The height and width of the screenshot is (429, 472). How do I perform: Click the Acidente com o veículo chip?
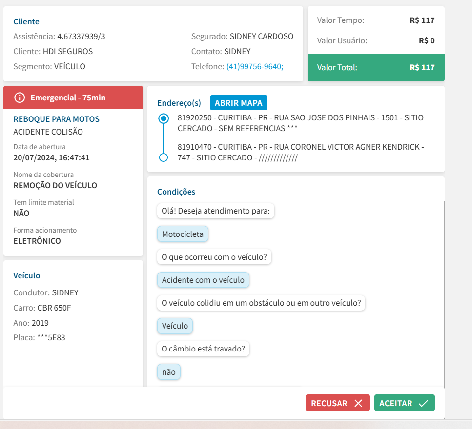coord(203,280)
